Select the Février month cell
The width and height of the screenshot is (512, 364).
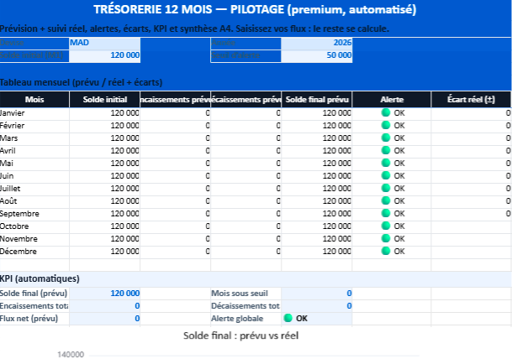click(x=34, y=125)
